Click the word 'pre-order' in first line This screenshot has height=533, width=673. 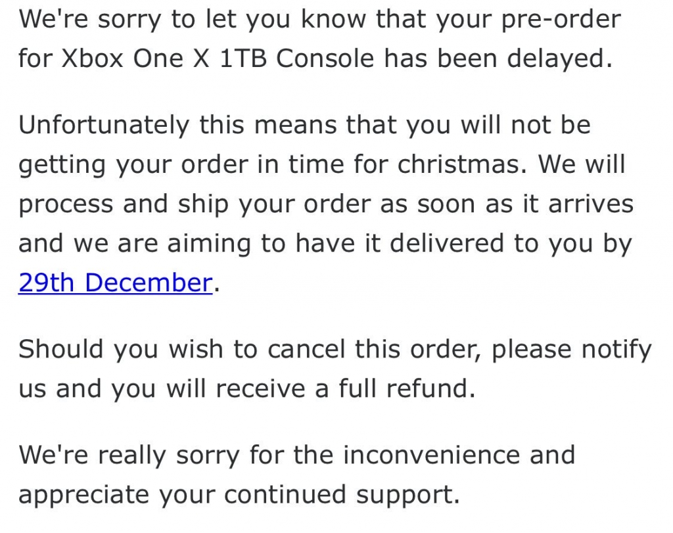tap(561, 20)
